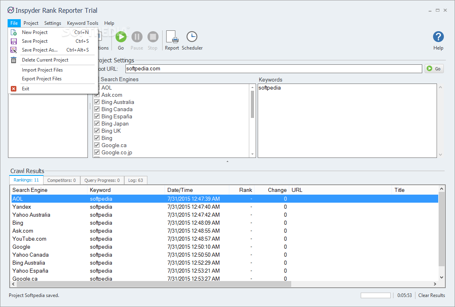Uncheck Bing Canada search engine
Viewport: 455px width, 307px height.
tap(97, 109)
